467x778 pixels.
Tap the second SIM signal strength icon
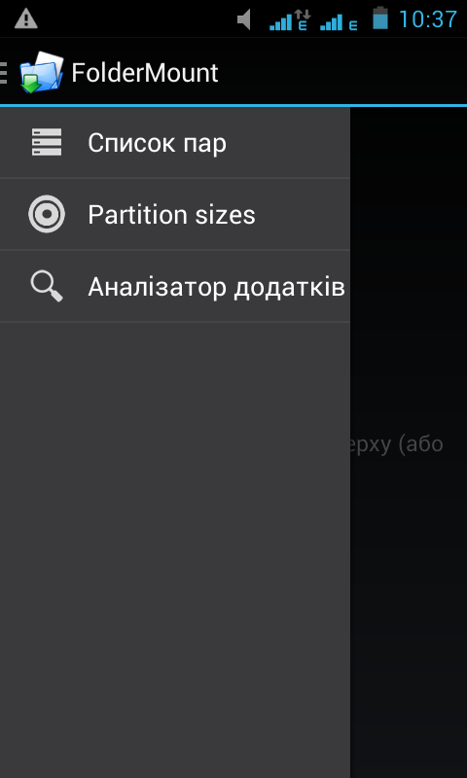(339, 21)
